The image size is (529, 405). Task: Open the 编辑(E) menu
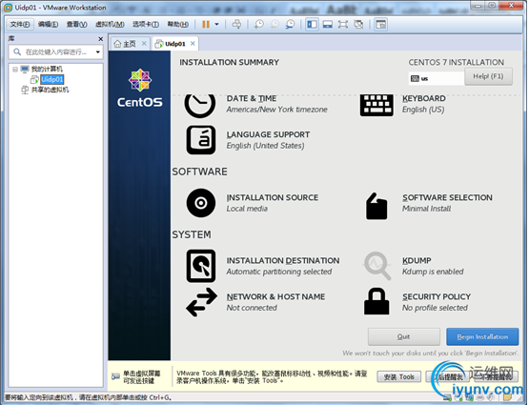(48, 24)
